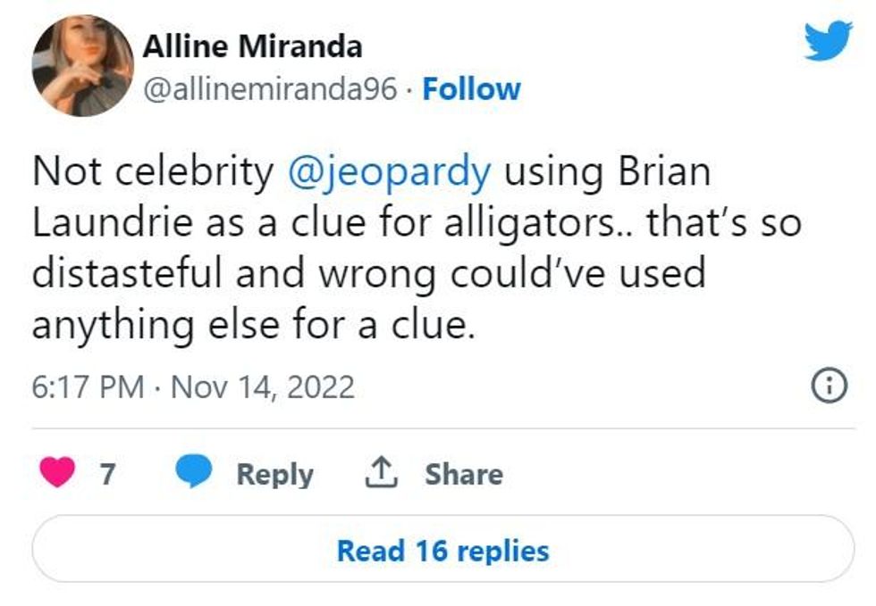Click the like count number 7
876x606 pixels.
point(107,474)
